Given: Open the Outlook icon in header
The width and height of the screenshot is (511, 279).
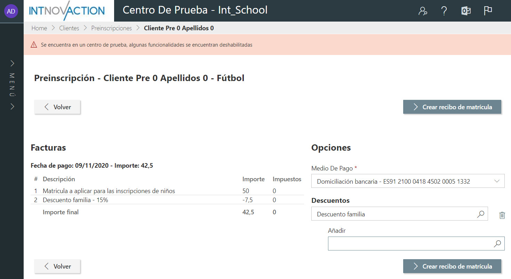Looking at the screenshot, I should coord(466,11).
